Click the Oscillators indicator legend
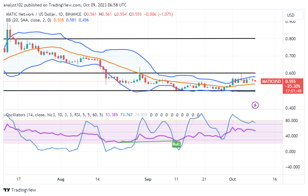This screenshot has height=196, width=308. 55,115
